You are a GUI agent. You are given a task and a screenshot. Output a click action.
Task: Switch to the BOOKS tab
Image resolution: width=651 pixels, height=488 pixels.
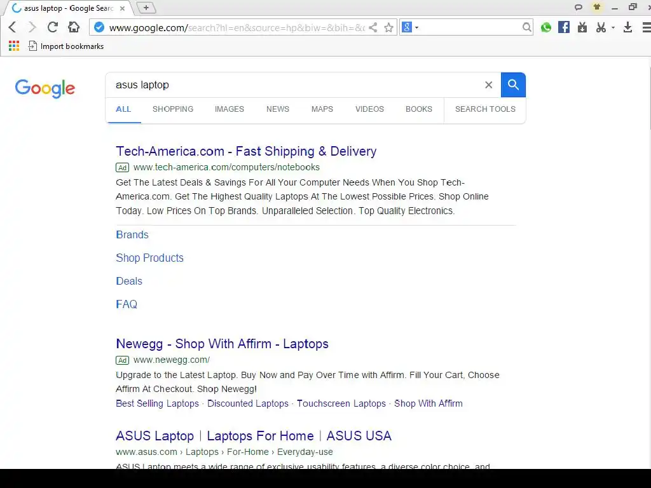coord(419,109)
